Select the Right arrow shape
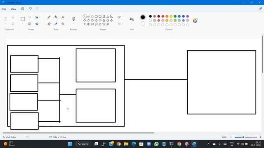Image resolution: width=264 pixels, height=148 pixels. point(96,20)
